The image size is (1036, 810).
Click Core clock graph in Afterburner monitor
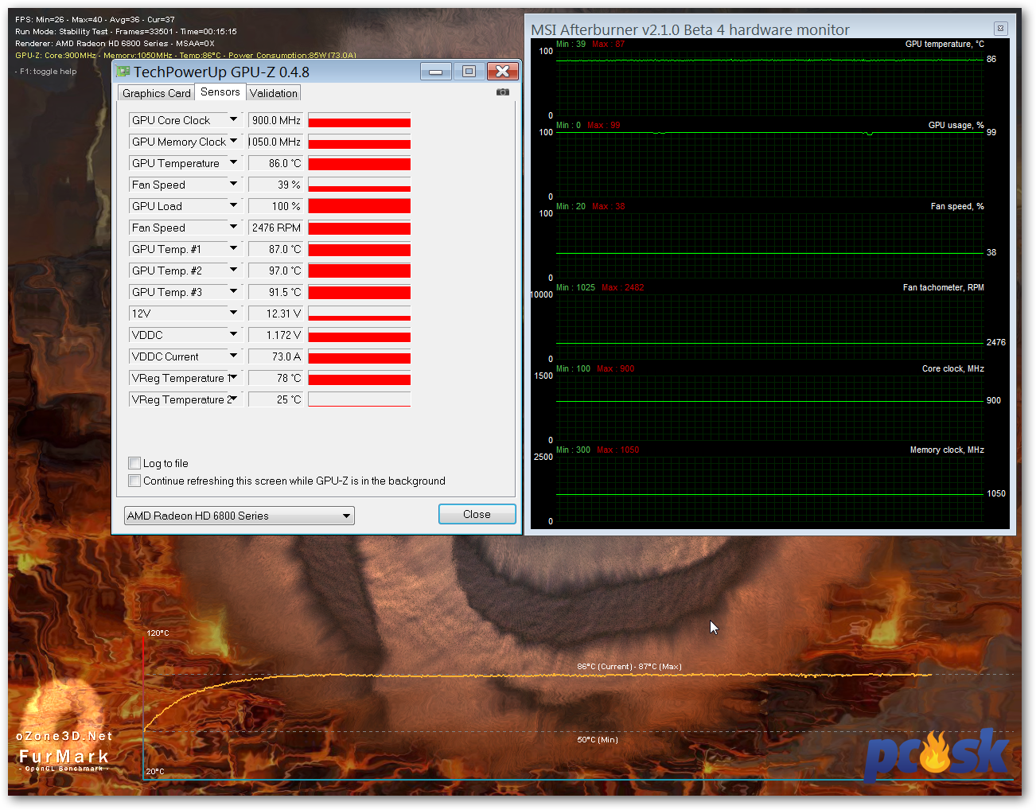pyautogui.click(x=769, y=408)
